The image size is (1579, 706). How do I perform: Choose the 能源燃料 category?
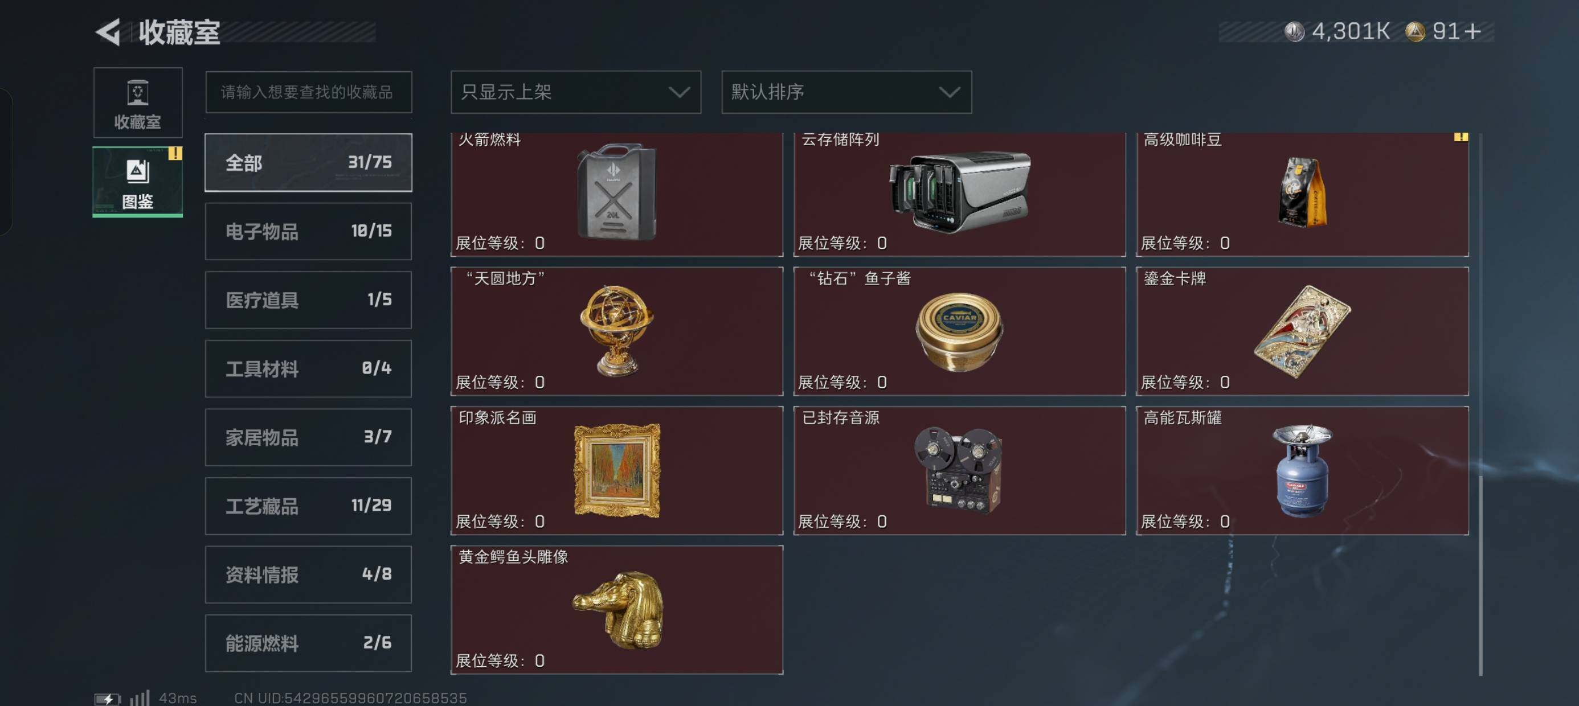click(x=308, y=643)
